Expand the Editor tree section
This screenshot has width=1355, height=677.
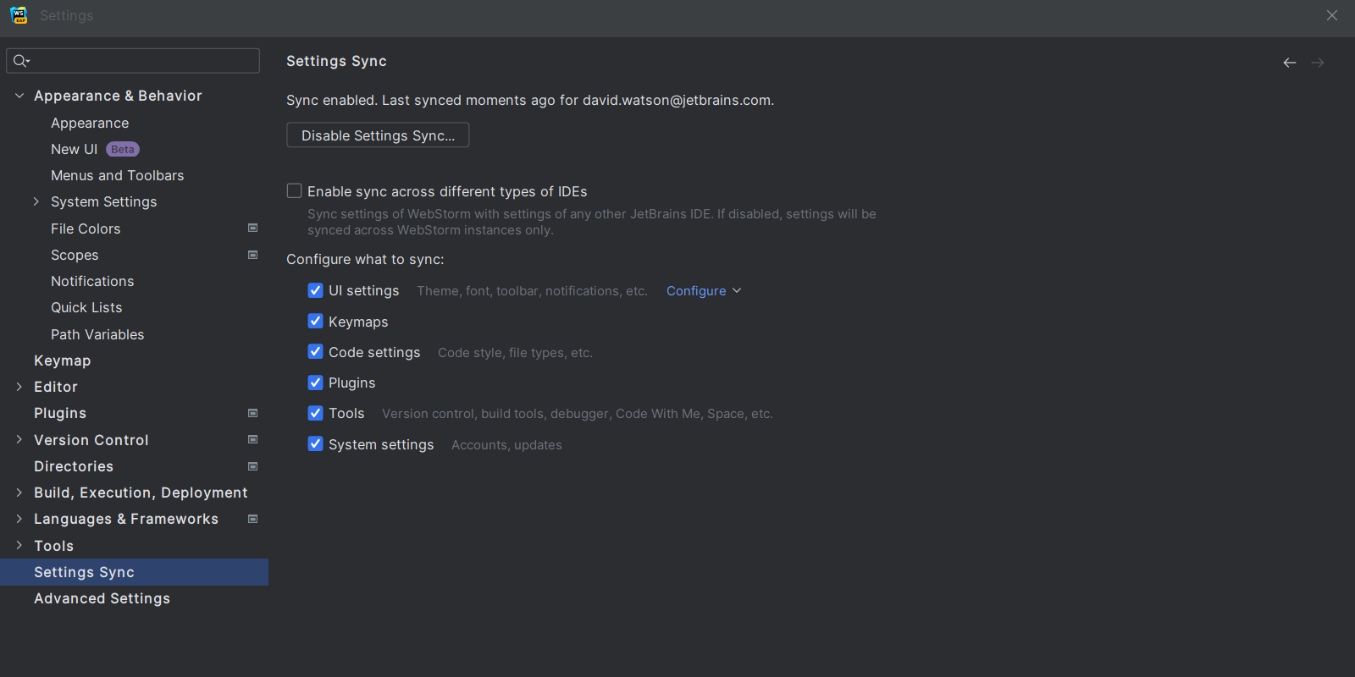19,387
